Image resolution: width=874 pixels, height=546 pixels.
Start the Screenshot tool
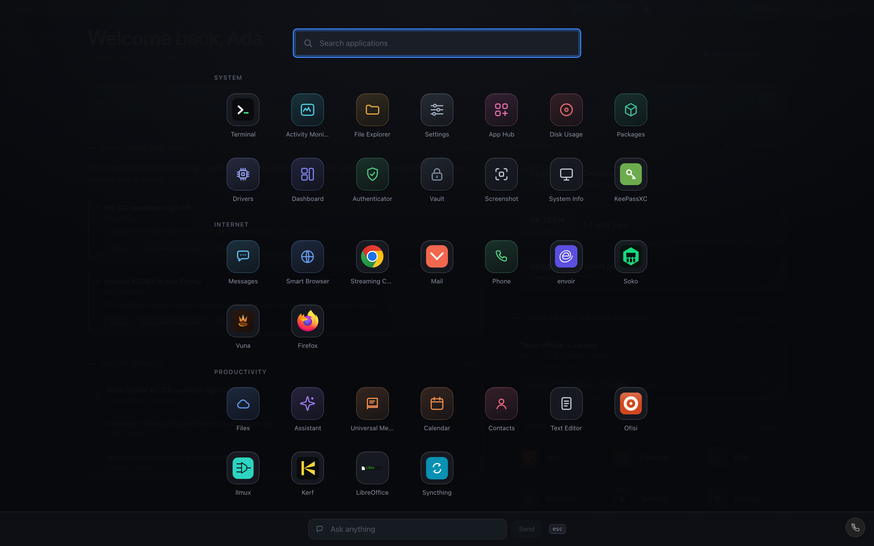coord(501,174)
